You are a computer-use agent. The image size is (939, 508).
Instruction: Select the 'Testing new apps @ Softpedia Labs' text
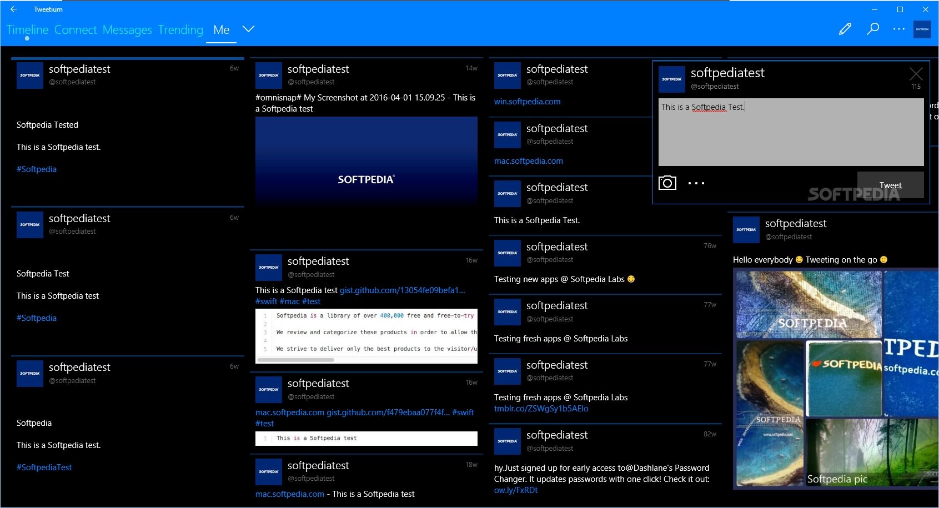tap(559, 279)
